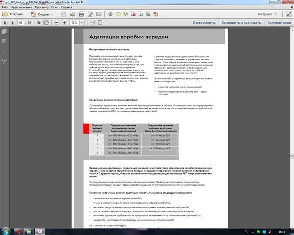
Task: Click the zoom in plus icon
Action: (66, 23)
